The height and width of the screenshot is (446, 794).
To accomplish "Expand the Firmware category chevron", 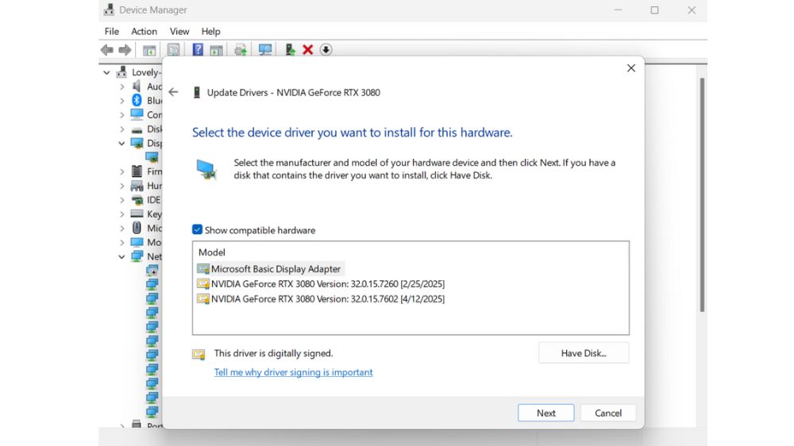I will [x=121, y=171].
